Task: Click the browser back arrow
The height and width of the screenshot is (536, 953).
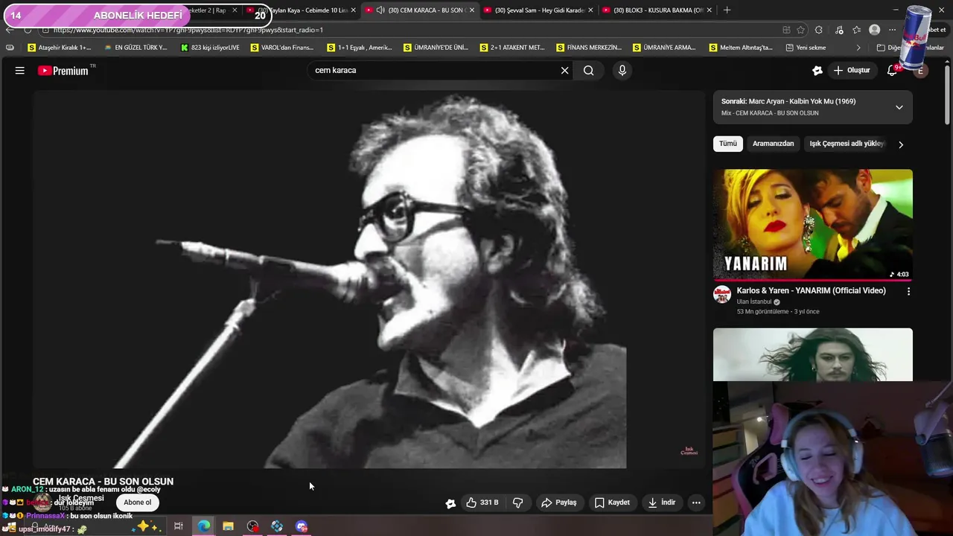Action: tap(9, 30)
